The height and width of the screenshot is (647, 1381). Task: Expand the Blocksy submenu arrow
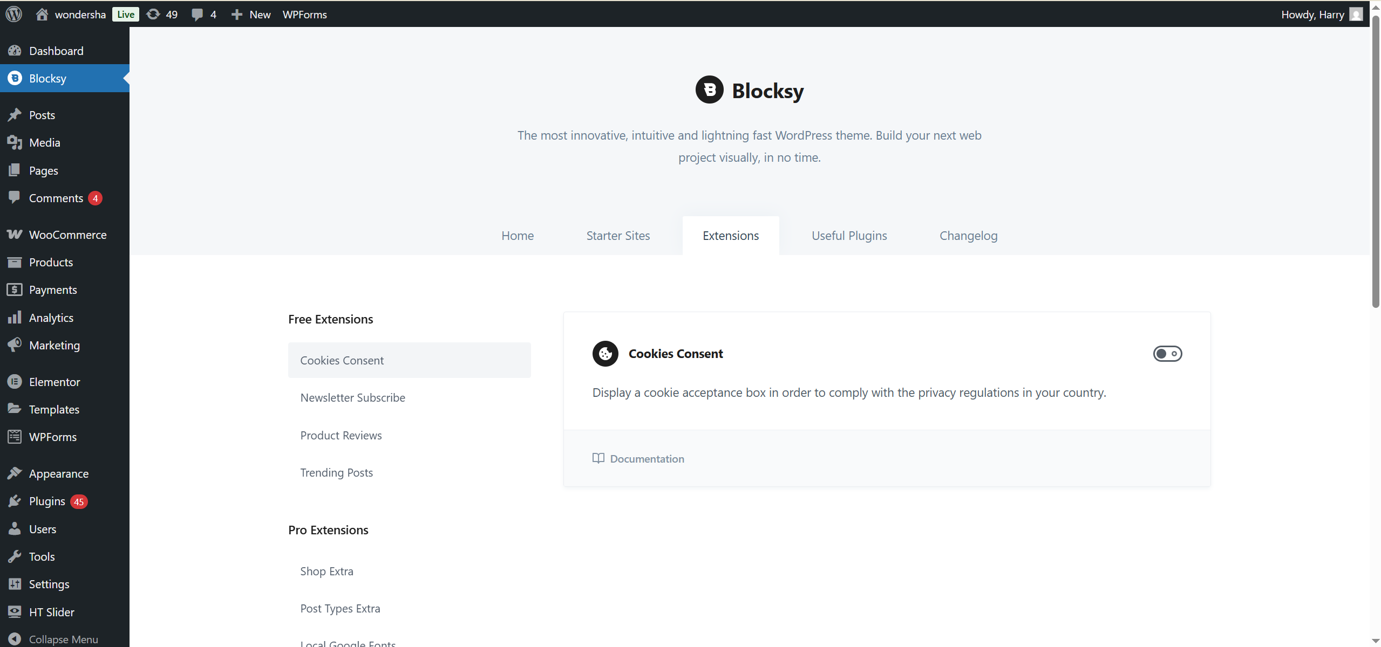tap(126, 78)
